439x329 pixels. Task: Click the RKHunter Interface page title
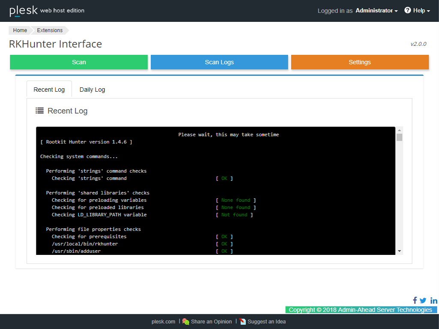[x=55, y=44]
